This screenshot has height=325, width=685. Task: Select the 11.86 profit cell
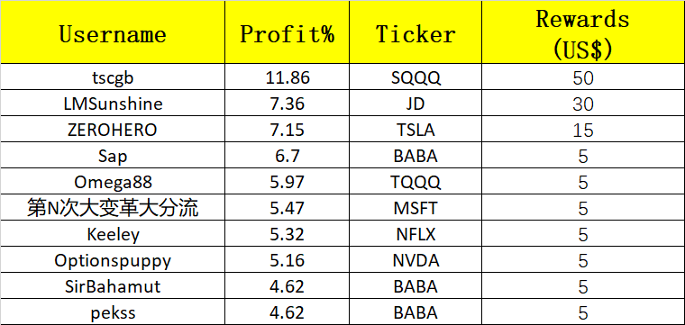coord(287,77)
